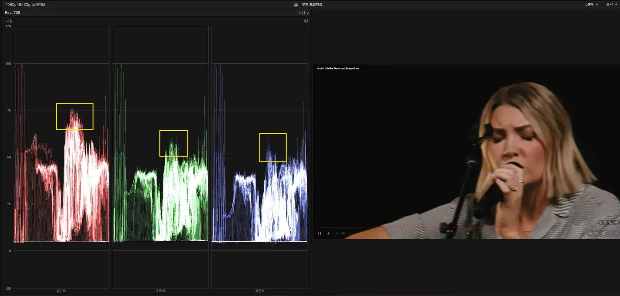The image size is (620, 296).
Task: Open the comment icon on video overlay
Action: (611, 222)
